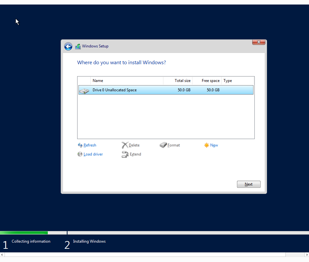Click the blue back arrow button

(x=68, y=47)
